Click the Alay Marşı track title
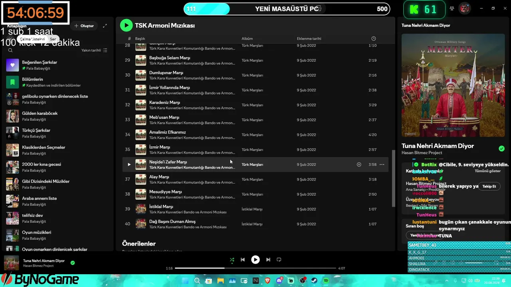 159,177
